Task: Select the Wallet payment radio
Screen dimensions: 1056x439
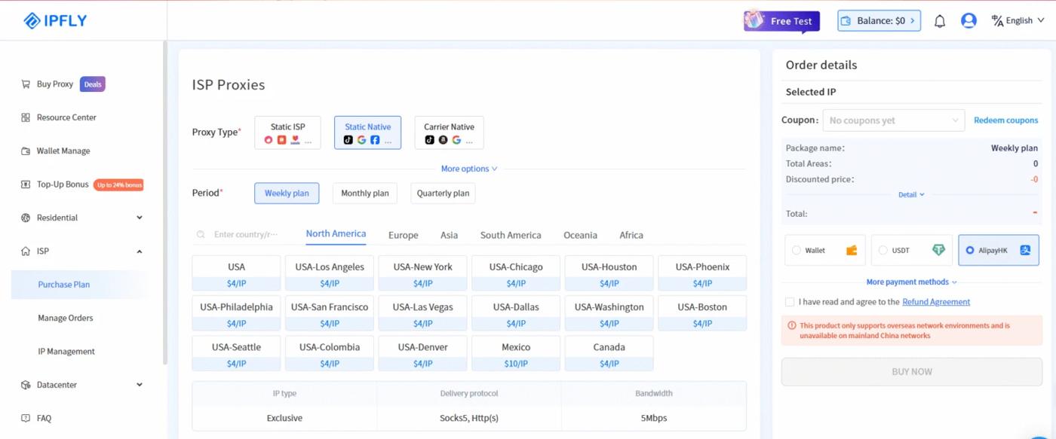Action: (x=797, y=250)
